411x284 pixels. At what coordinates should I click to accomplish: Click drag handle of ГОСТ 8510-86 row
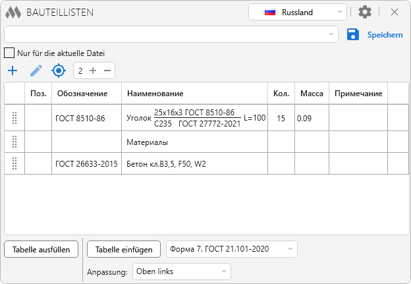(14, 119)
